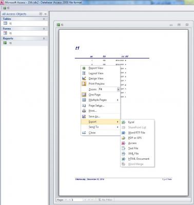Click the Close menu item icon
The image size is (194, 205).
click(84, 133)
